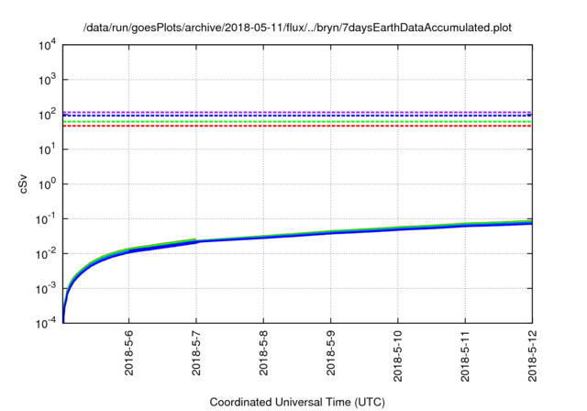Click the plot title file path text
This screenshot has width=587, height=411.
coord(297,28)
